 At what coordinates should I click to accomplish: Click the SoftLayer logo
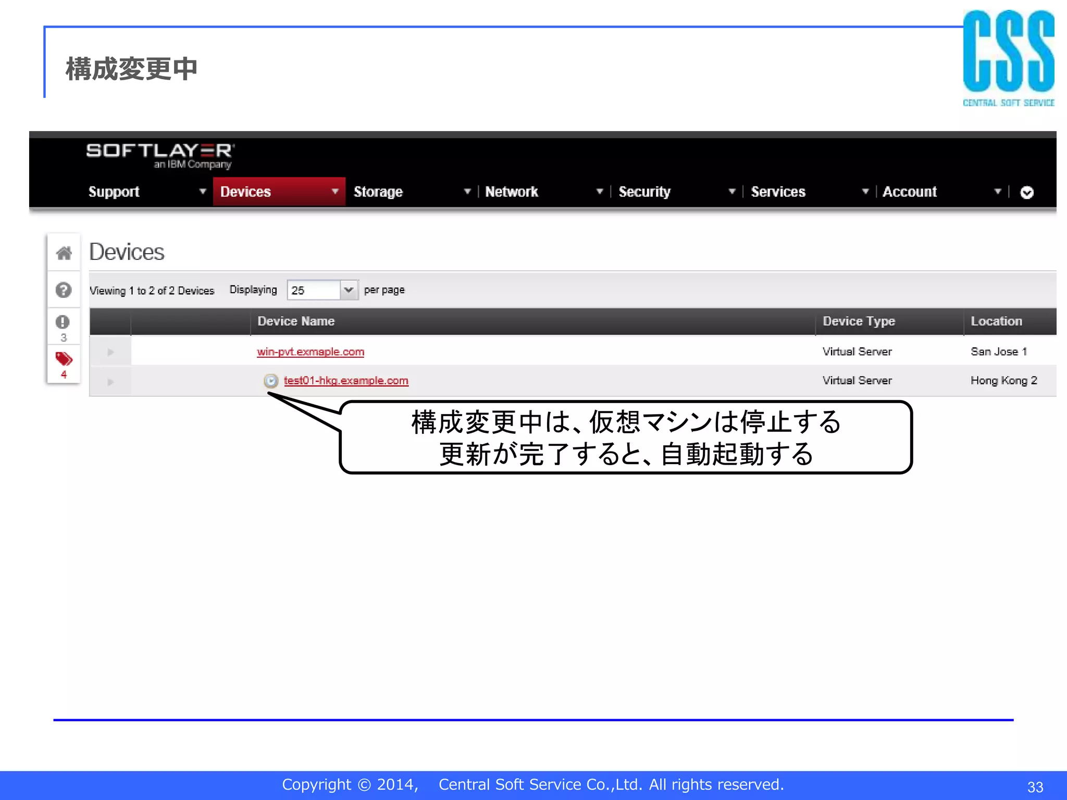tap(160, 156)
